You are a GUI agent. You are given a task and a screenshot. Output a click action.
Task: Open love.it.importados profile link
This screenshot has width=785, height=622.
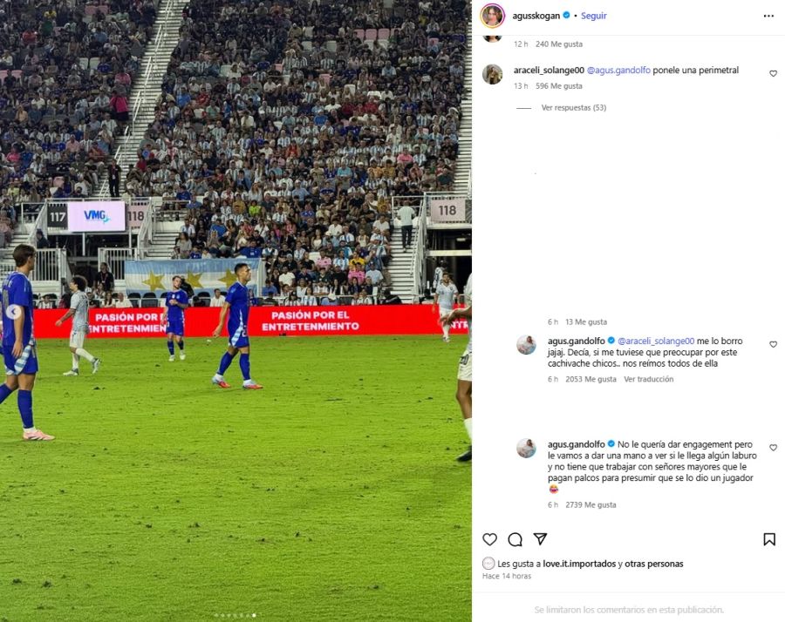(x=579, y=564)
